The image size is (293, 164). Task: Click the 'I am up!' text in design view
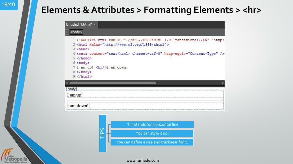click(75, 95)
